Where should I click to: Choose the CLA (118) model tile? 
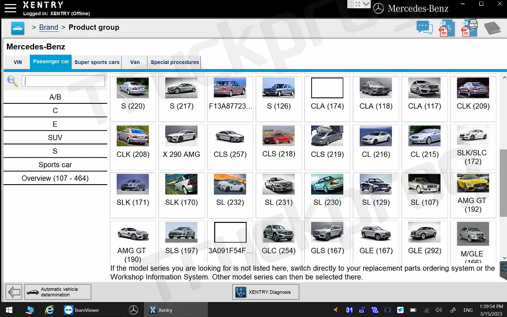coord(376,99)
